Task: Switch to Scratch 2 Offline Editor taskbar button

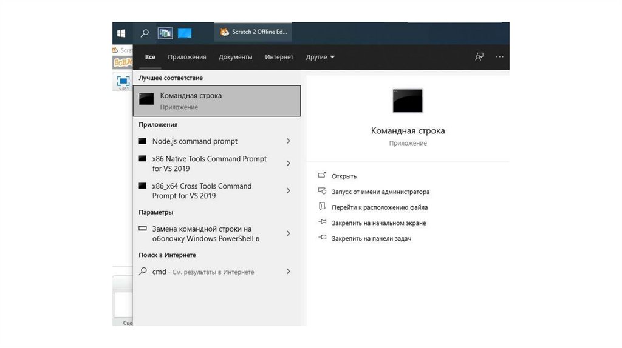Action: click(x=253, y=32)
